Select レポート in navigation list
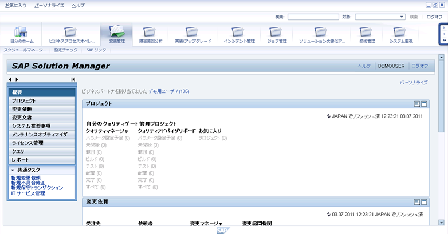Viewport: 448px width, 234px height. [42, 160]
